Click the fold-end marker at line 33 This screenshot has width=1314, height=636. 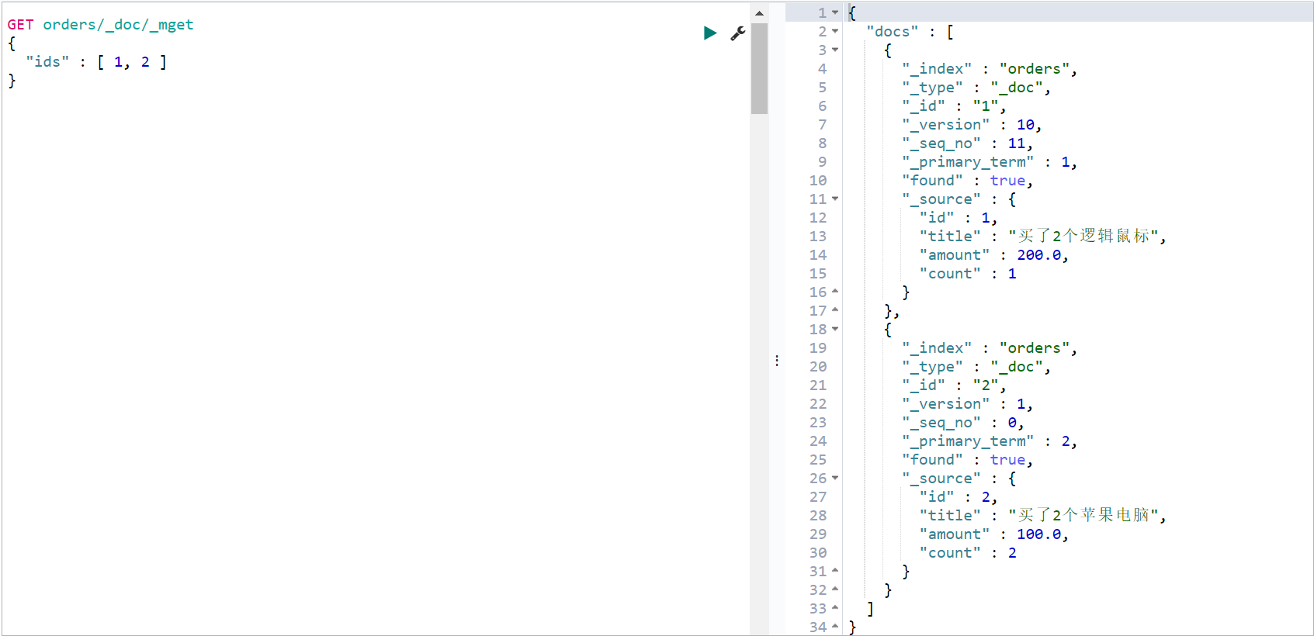point(835,608)
